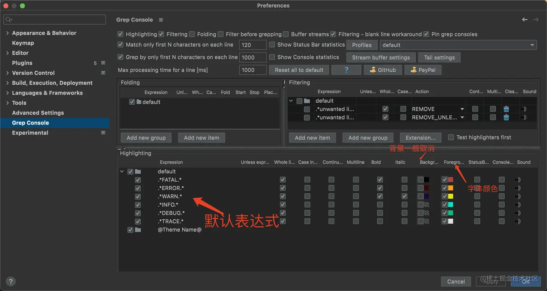Click the sound icon for the .*ERROR.* row
This screenshot has width=547, height=291.
click(x=518, y=188)
